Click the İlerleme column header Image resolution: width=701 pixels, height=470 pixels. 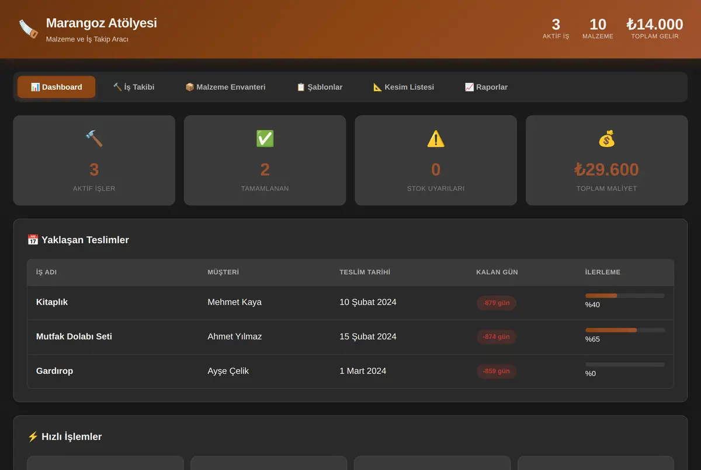pos(603,272)
